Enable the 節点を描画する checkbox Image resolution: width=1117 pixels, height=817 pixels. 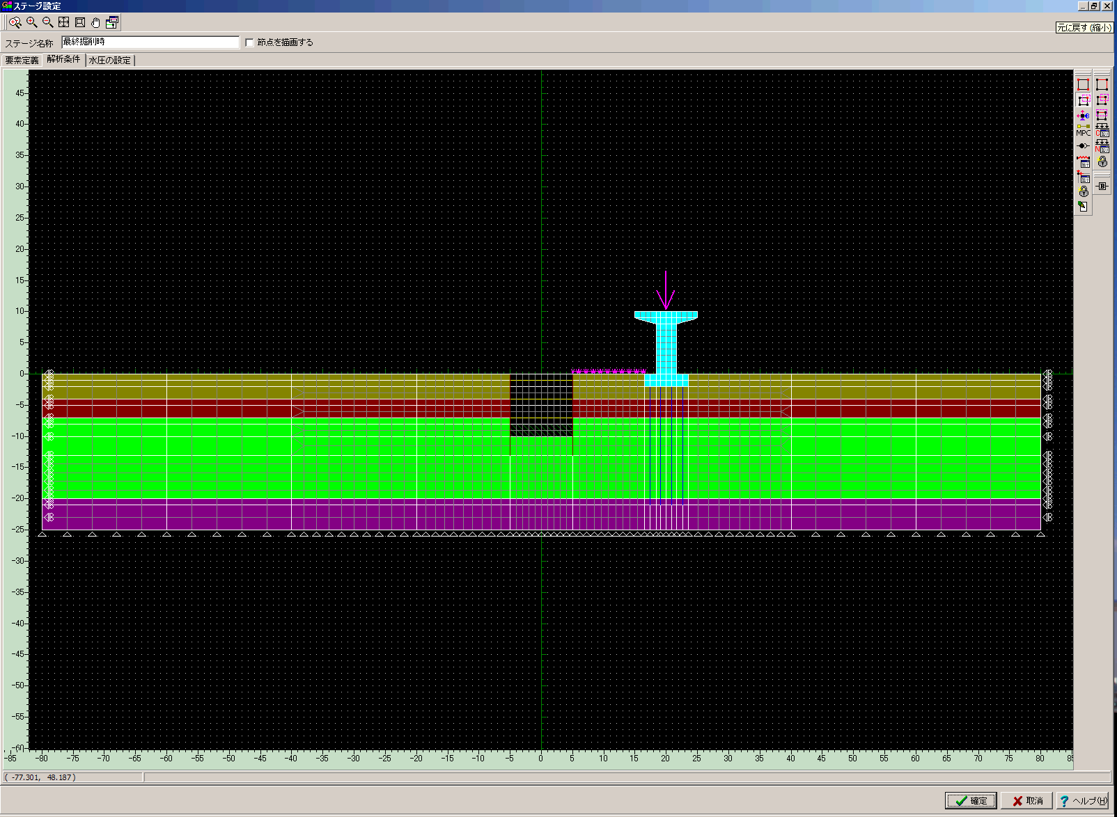[249, 42]
